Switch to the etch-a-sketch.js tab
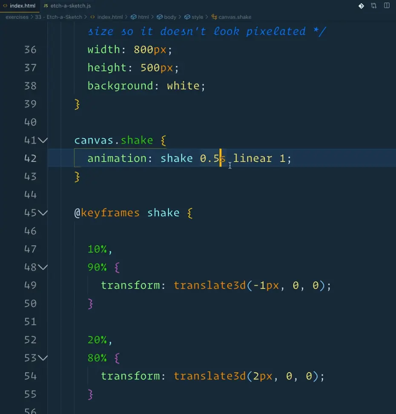Screen dimensions: 396x414 pos(70,6)
